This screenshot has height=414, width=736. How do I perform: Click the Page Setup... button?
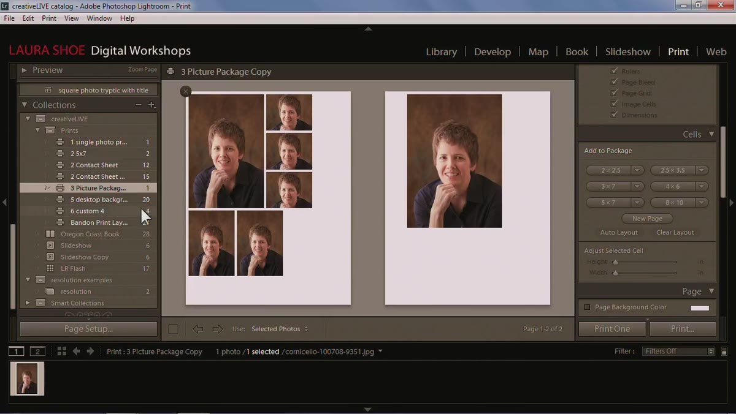point(88,329)
